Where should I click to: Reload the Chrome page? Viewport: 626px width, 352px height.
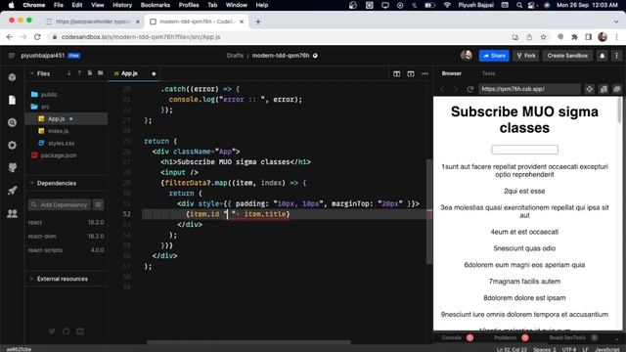(37, 37)
